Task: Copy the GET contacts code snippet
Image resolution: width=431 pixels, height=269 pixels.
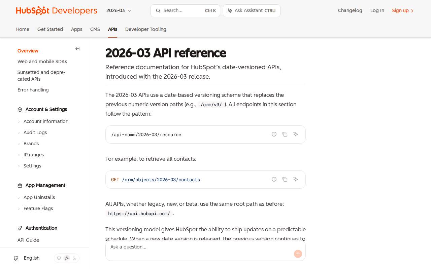Action: pos(285,179)
